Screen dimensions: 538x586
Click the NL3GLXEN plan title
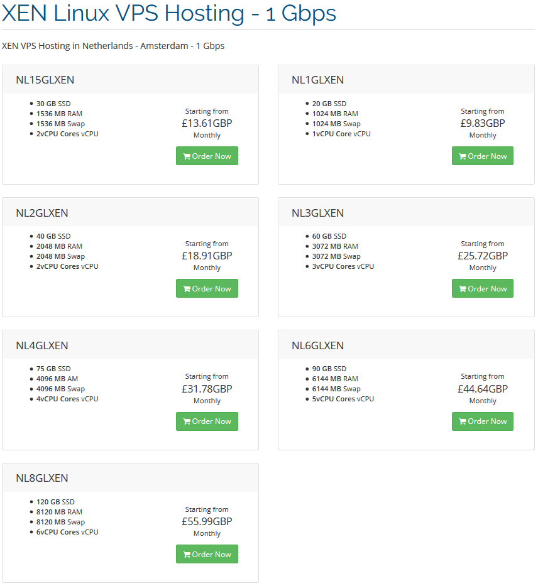(x=317, y=213)
